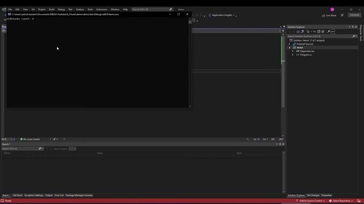364x204 pixels.
Task: Click the Live Share button
Action: click(329, 15)
